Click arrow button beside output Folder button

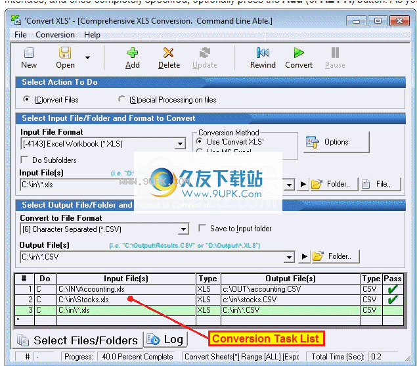pyautogui.click(x=304, y=257)
